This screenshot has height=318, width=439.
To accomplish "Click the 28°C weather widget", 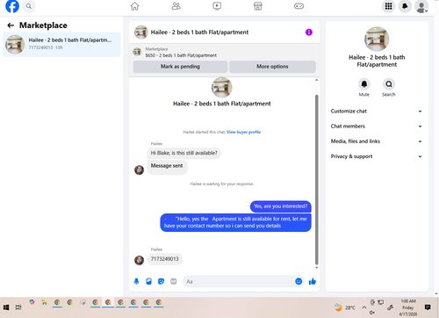I will (345, 307).
